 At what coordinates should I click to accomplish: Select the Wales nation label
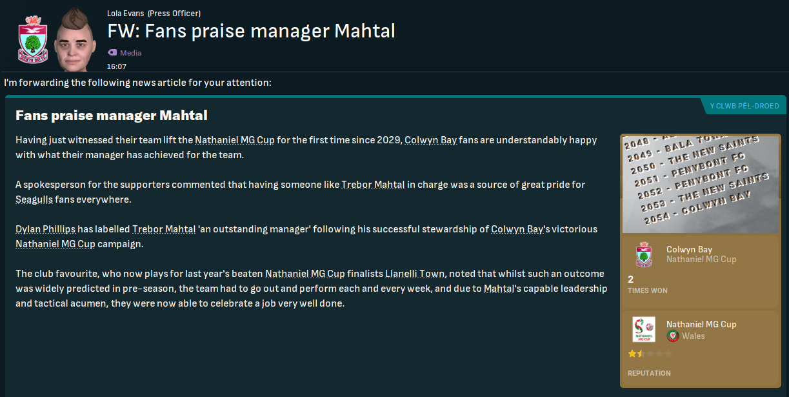coord(694,336)
